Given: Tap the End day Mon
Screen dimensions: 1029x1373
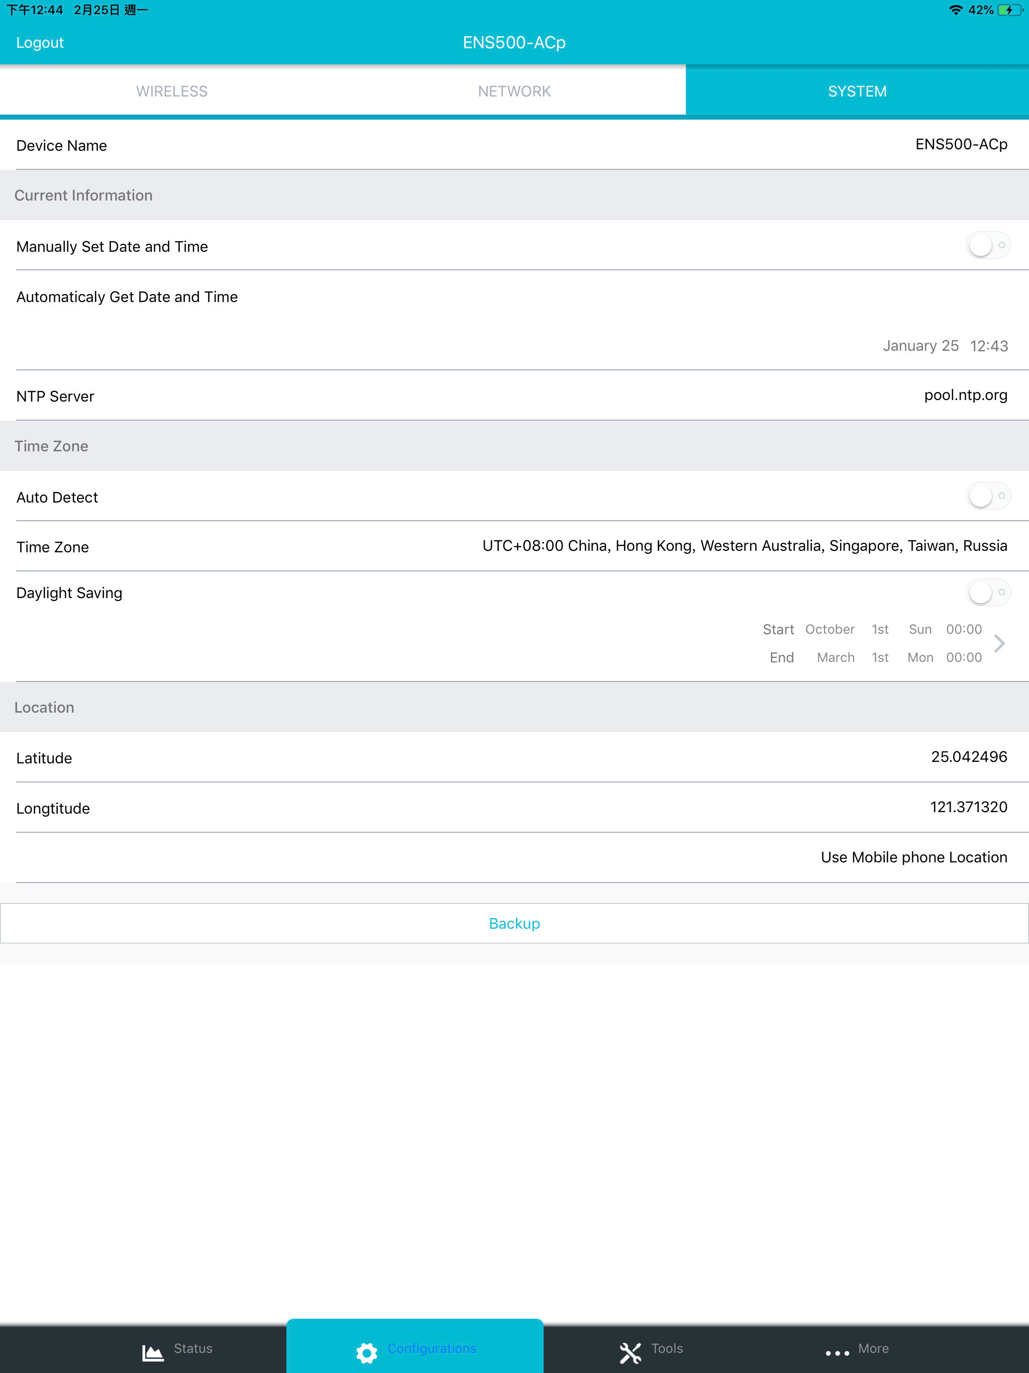Looking at the screenshot, I should pyautogui.click(x=920, y=657).
